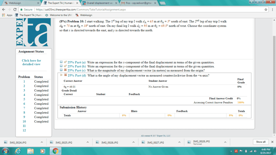Toggle the Part (b) checkbox icon
This screenshot has width=276, height=155.
[61, 66]
